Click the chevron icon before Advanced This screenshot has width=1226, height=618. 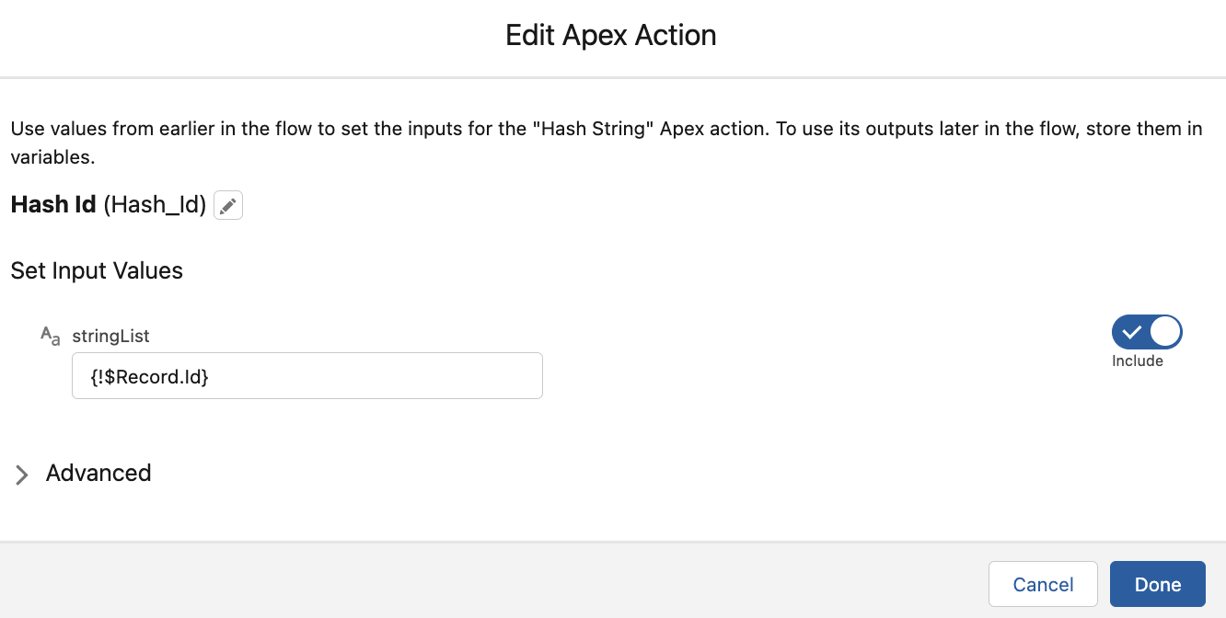pos(20,475)
